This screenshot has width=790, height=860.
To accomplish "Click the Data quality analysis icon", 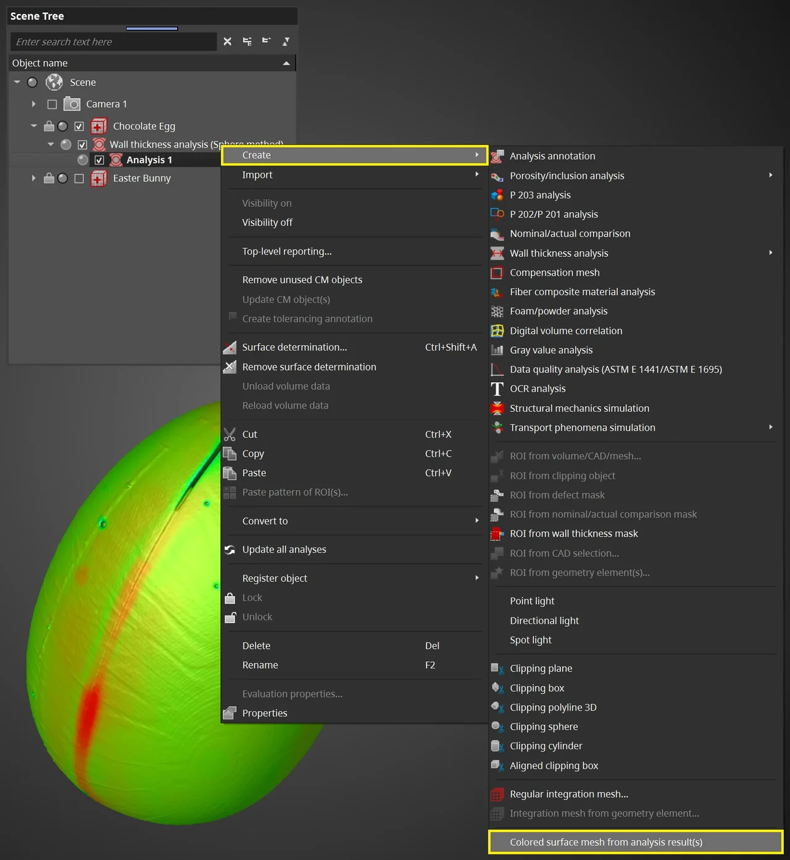I will [x=497, y=369].
